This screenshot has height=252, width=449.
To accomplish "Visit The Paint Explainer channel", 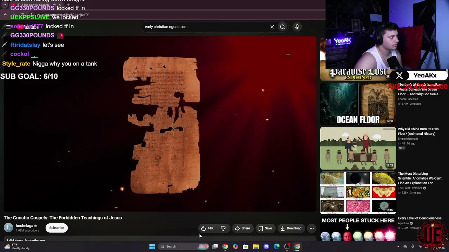I will point(410,188).
